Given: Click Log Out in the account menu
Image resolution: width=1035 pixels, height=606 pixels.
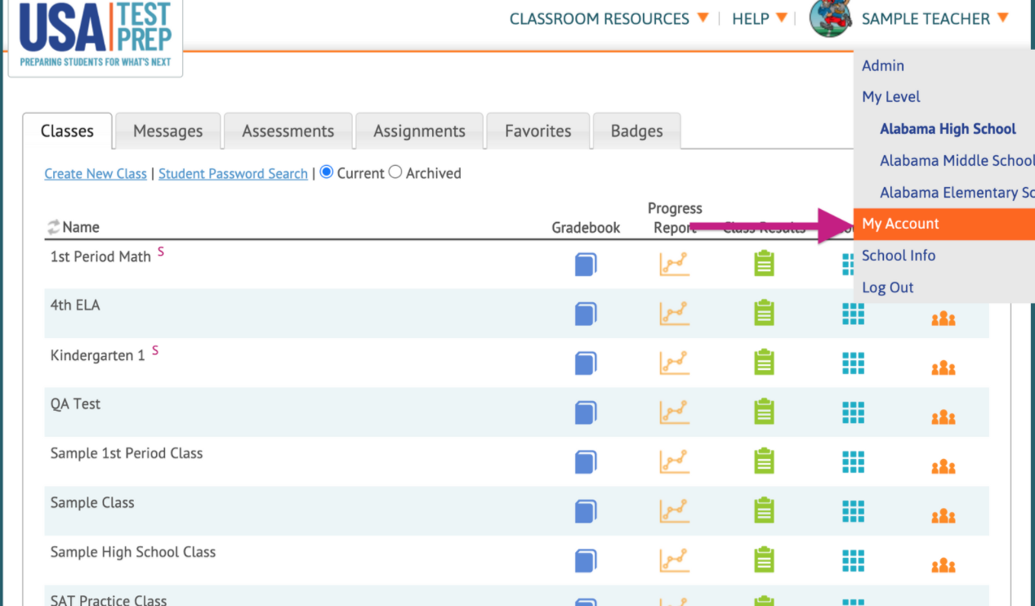Looking at the screenshot, I should click(x=888, y=287).
